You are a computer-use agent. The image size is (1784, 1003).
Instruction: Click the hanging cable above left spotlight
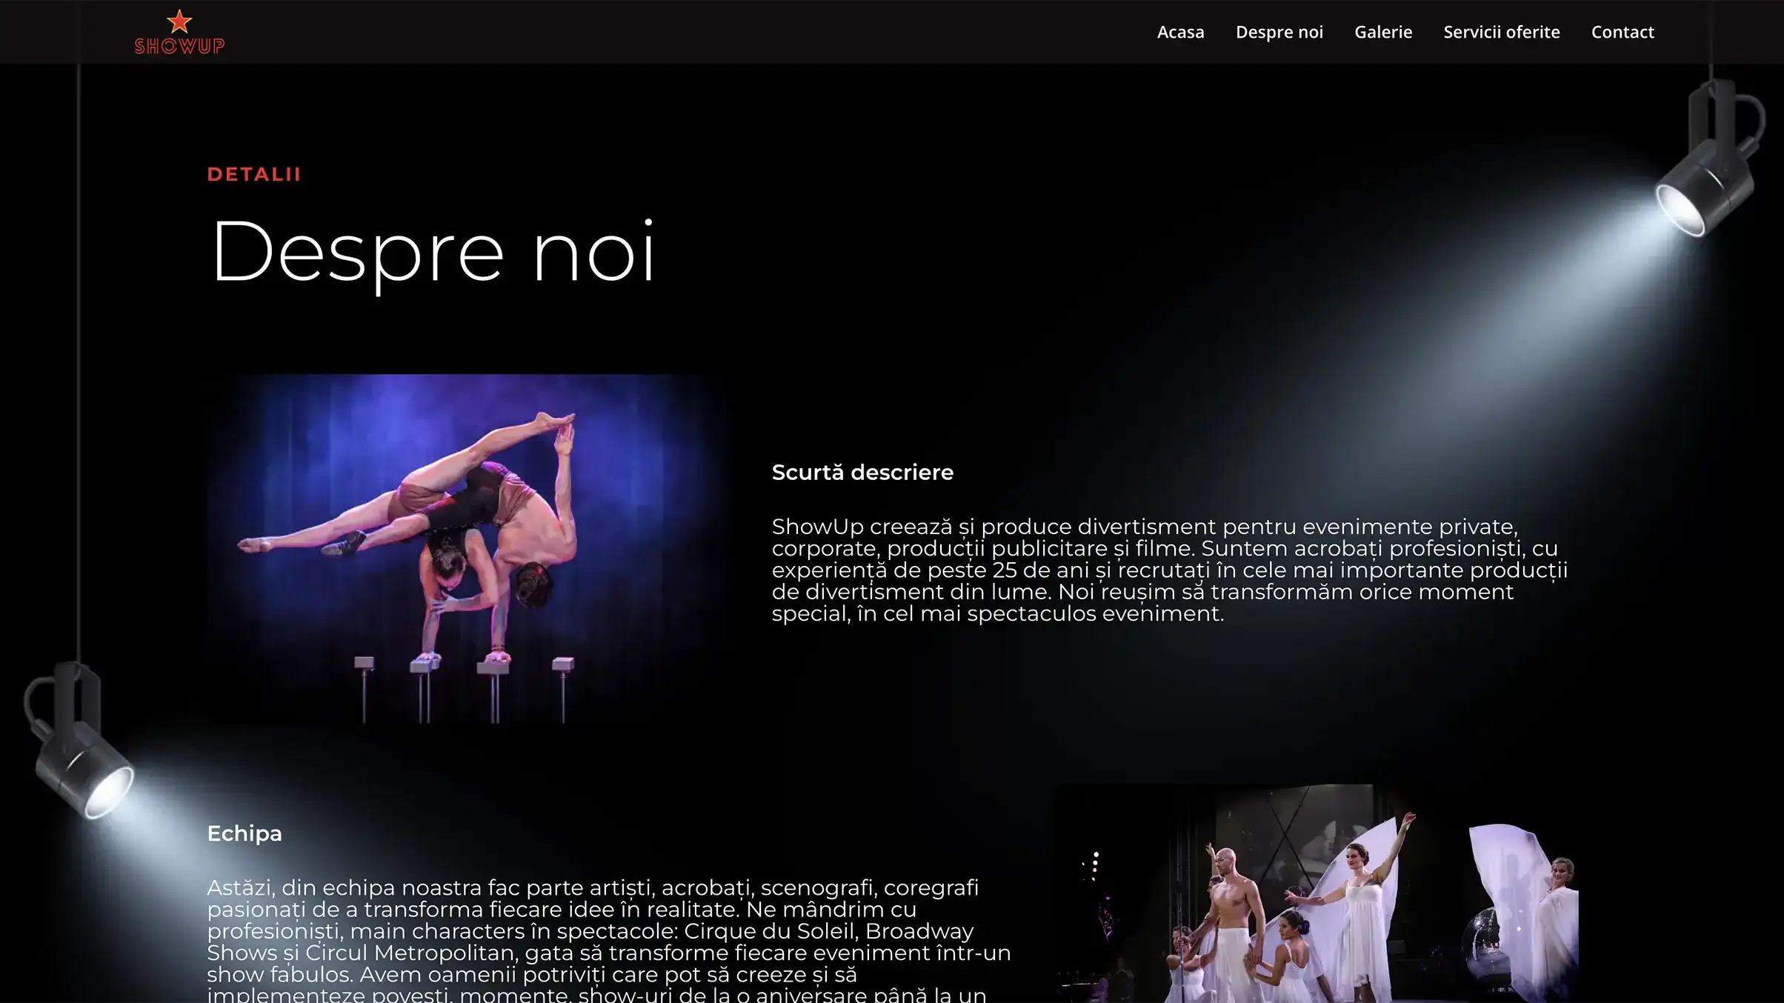(x=78, y=370)
